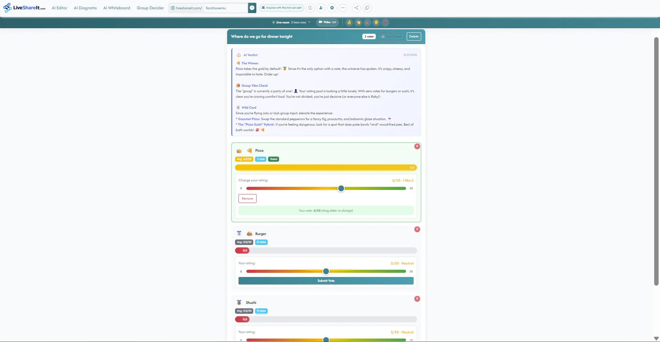Viewport: 660px width, 342px height.
Task: Open the AI Editor menu
Action: [60, 8]
